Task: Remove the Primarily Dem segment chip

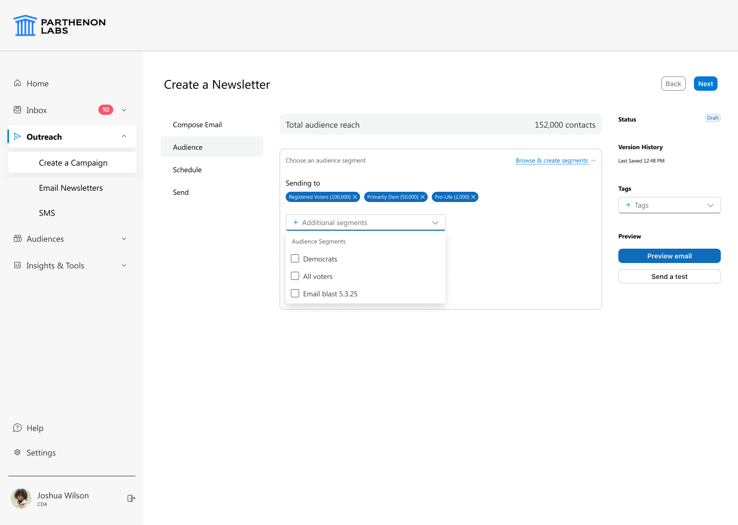Action: coord(422,197)
